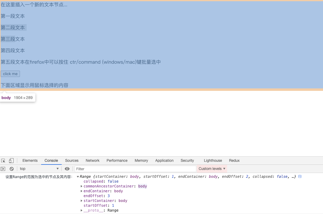
Task: Expand the endContainer property
Action: point(81,191)
